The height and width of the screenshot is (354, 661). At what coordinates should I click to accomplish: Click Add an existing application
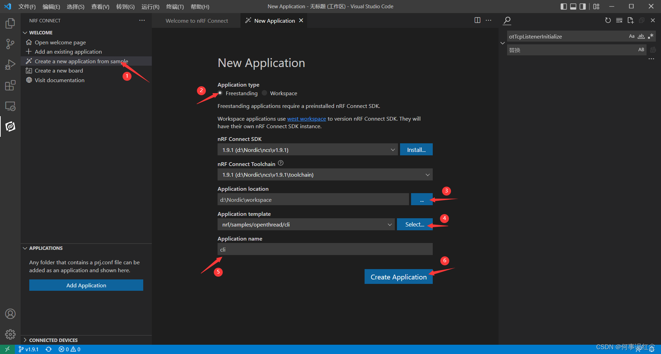68,52
